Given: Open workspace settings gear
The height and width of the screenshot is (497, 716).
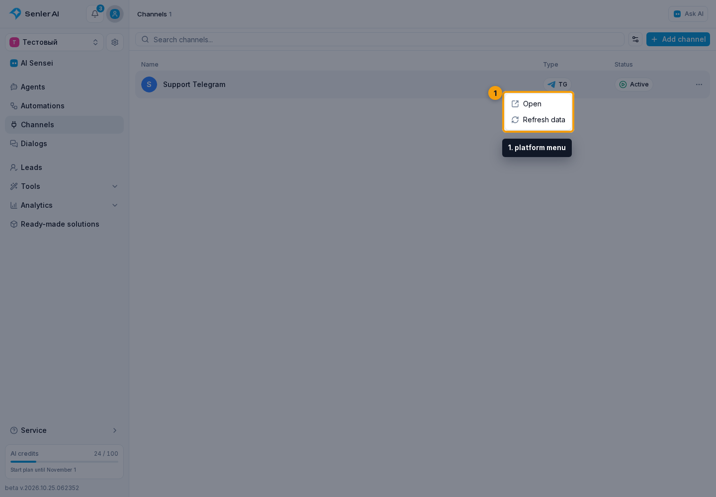Looking at the screenshot, I should pyautogui.click(x=115, y=42).
